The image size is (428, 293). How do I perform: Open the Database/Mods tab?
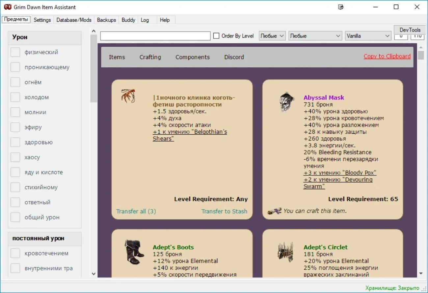tap(74, 20)
